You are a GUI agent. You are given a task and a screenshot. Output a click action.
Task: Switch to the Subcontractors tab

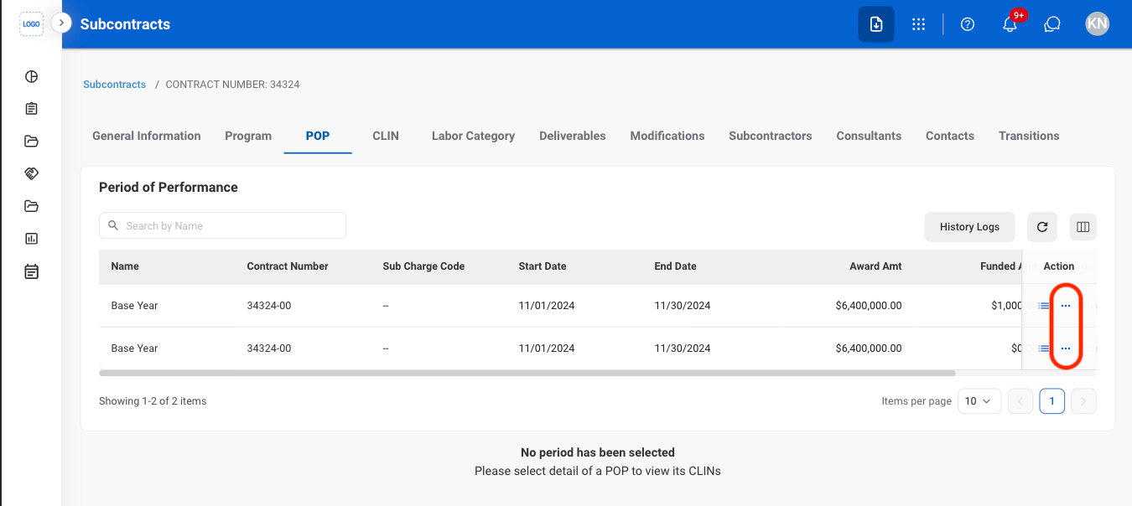771,136
